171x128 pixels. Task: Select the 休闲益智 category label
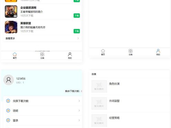click(x=114, y=101)
